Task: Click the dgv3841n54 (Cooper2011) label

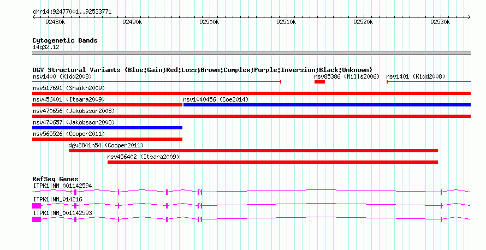Action: pyautogui.click(x=106, y=145)
